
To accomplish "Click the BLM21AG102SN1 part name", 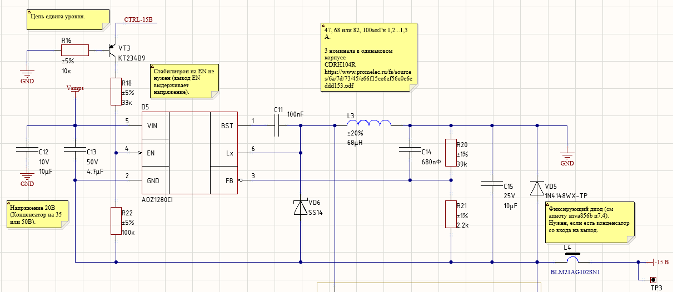I will click(576, 273).
